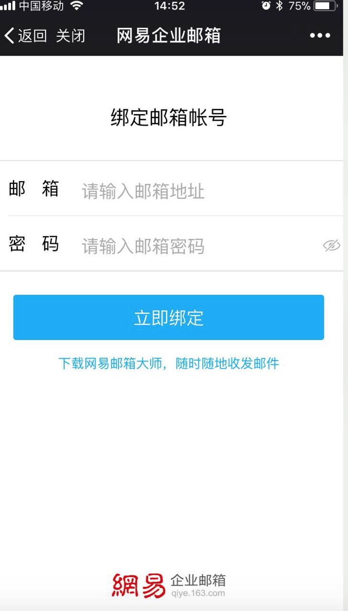Tap the 网易企业邮箱 page title

point(168,36)
